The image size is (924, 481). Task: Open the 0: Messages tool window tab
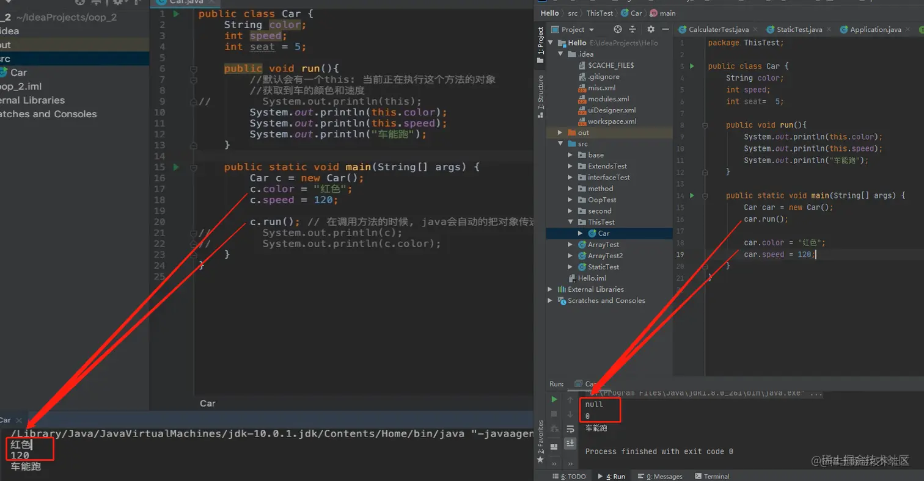pyautogui.click(x=660, y=476)
